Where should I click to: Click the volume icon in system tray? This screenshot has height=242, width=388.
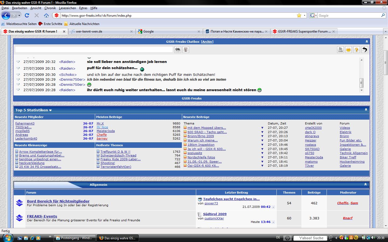pyautogui.click(x=373, y=238)
